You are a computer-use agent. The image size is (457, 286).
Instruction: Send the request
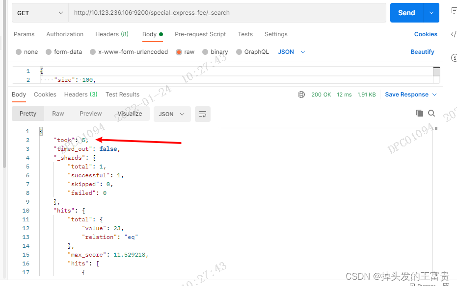(406, 13)
